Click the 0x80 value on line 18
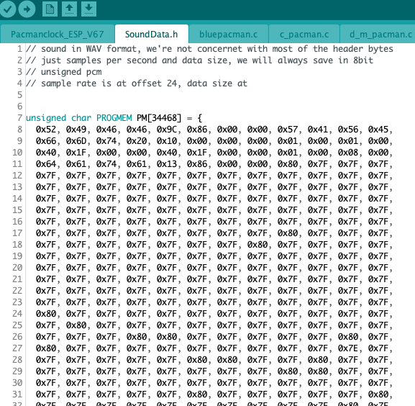This screenshot has width=415, height=406. pos(257,245)
